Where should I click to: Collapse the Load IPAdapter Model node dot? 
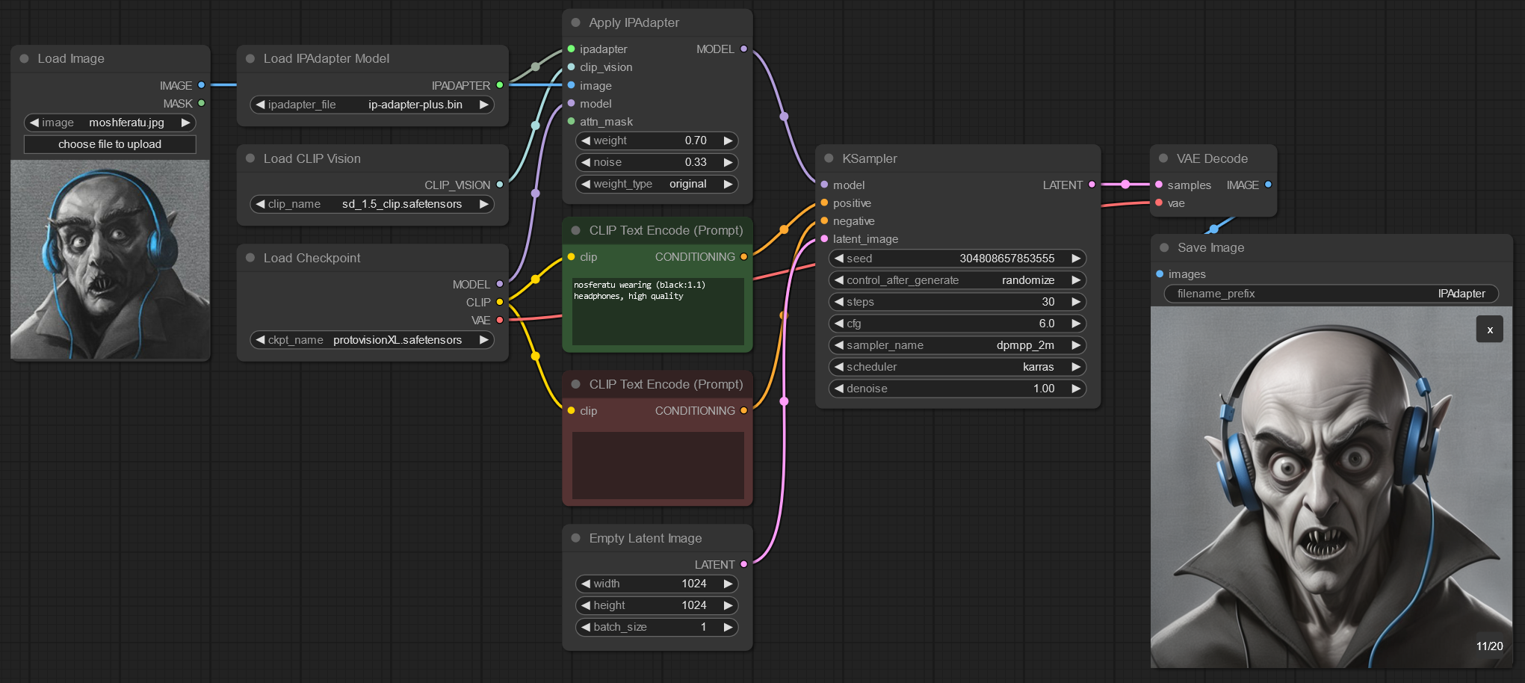coord(250,58)
